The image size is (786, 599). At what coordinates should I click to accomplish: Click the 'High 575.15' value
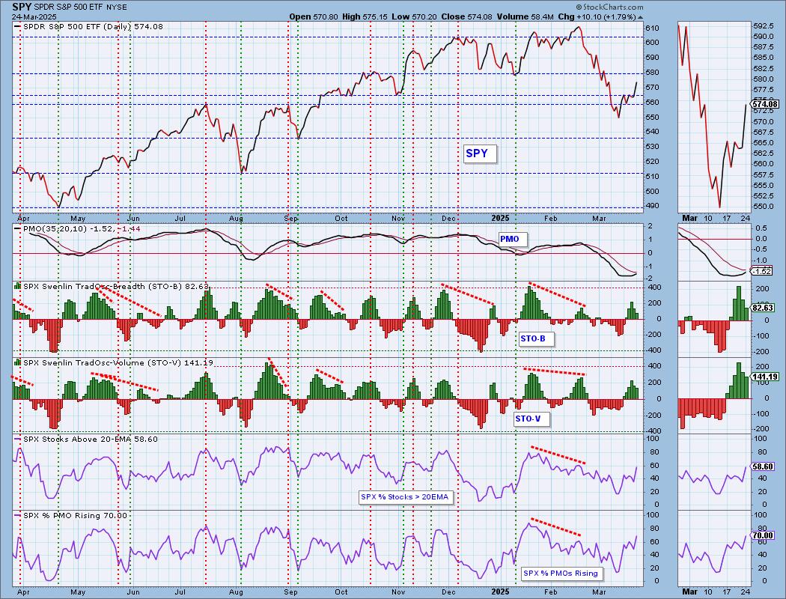coord(365,16)
